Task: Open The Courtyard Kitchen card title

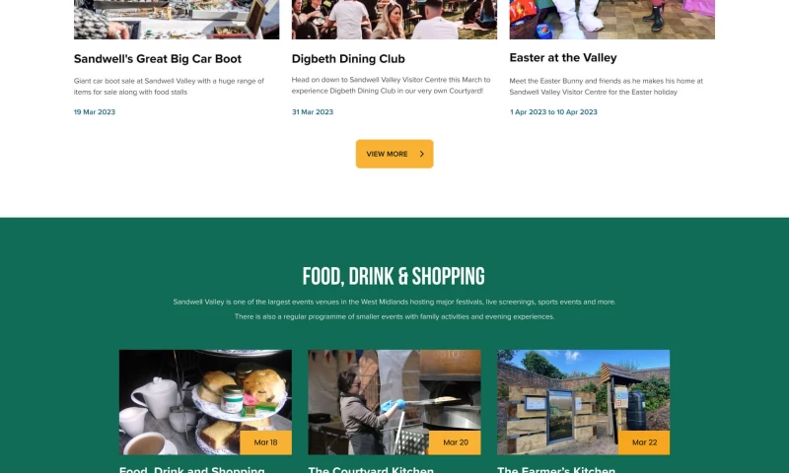Action: [x=371, y=469]
